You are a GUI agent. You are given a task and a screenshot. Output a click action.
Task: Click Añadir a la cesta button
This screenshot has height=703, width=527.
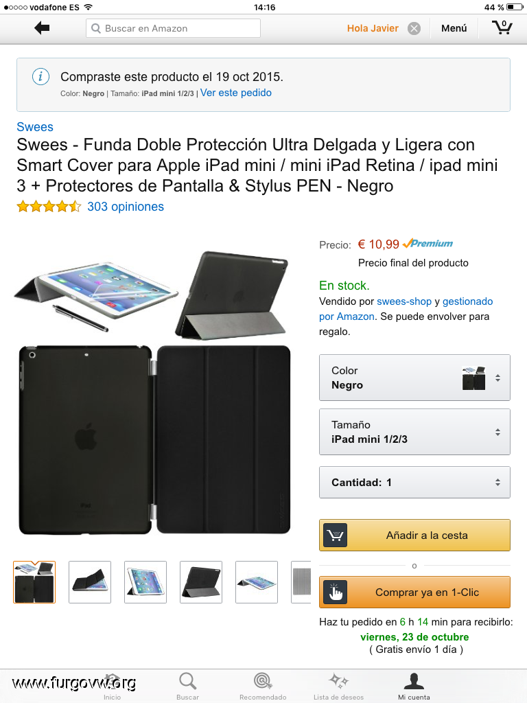414,535
